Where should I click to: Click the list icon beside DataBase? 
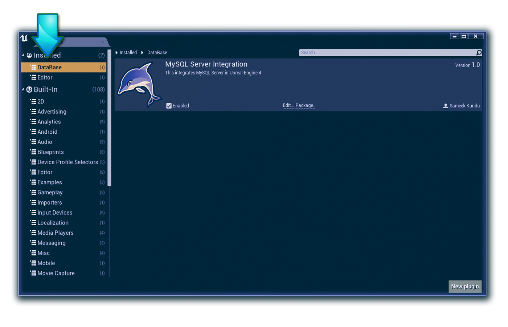pyautogui.click(x=33, y=67)
